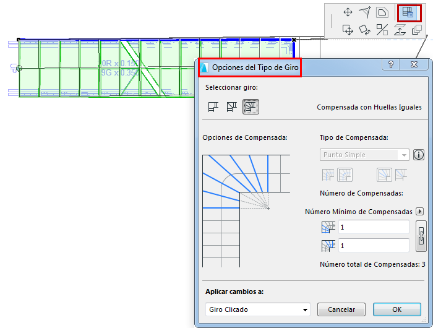Image resolution: width=433 pixels, height=328 pixels.
Task: Click the OK button
Action: point(397,309)
